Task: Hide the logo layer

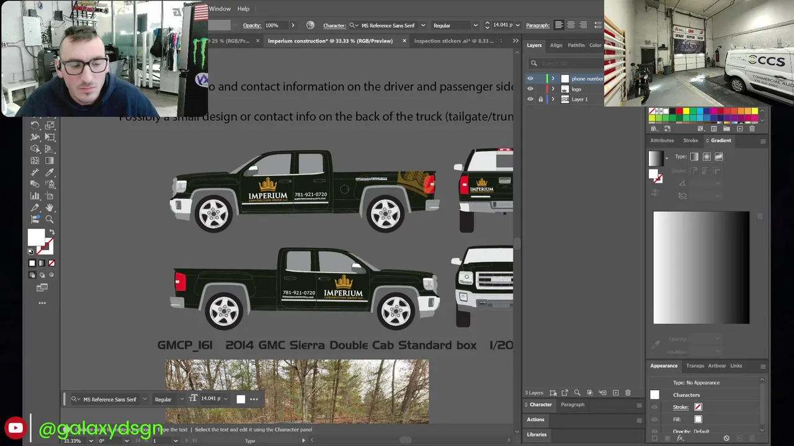Action: tap(530, 89)
